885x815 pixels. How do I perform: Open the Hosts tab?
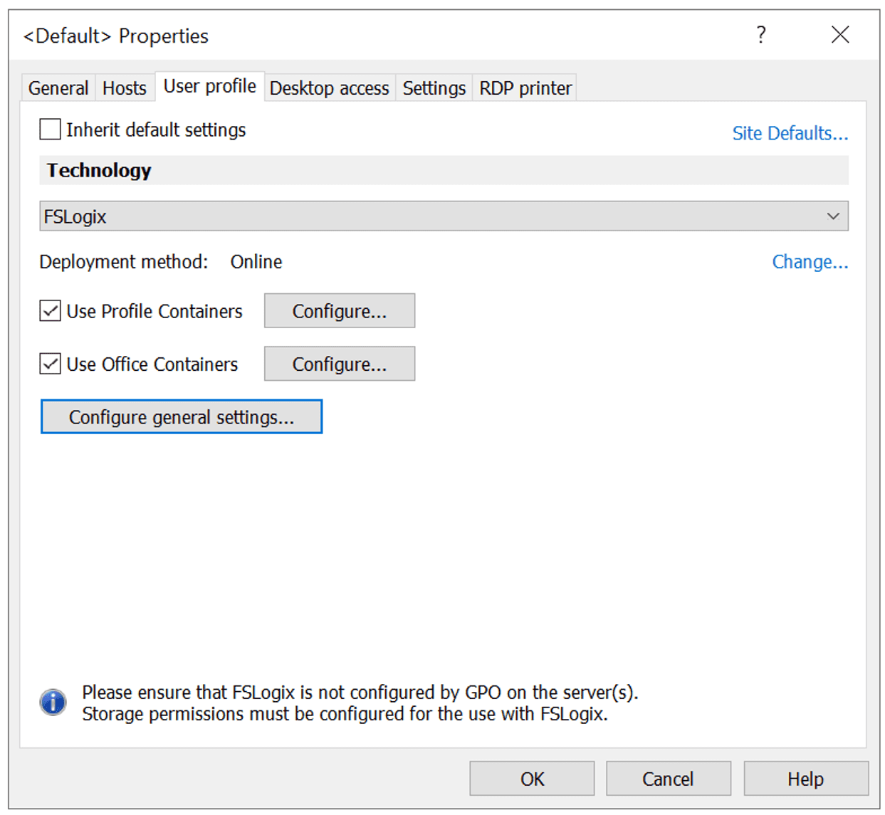tap(125, 87)
